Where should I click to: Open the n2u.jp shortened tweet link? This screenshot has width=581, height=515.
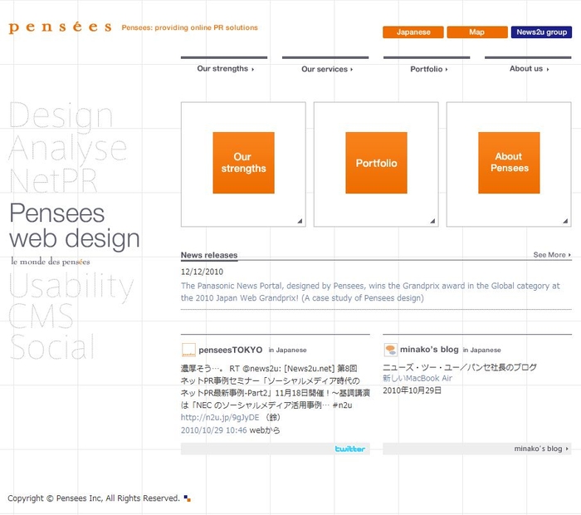(220, 417)
